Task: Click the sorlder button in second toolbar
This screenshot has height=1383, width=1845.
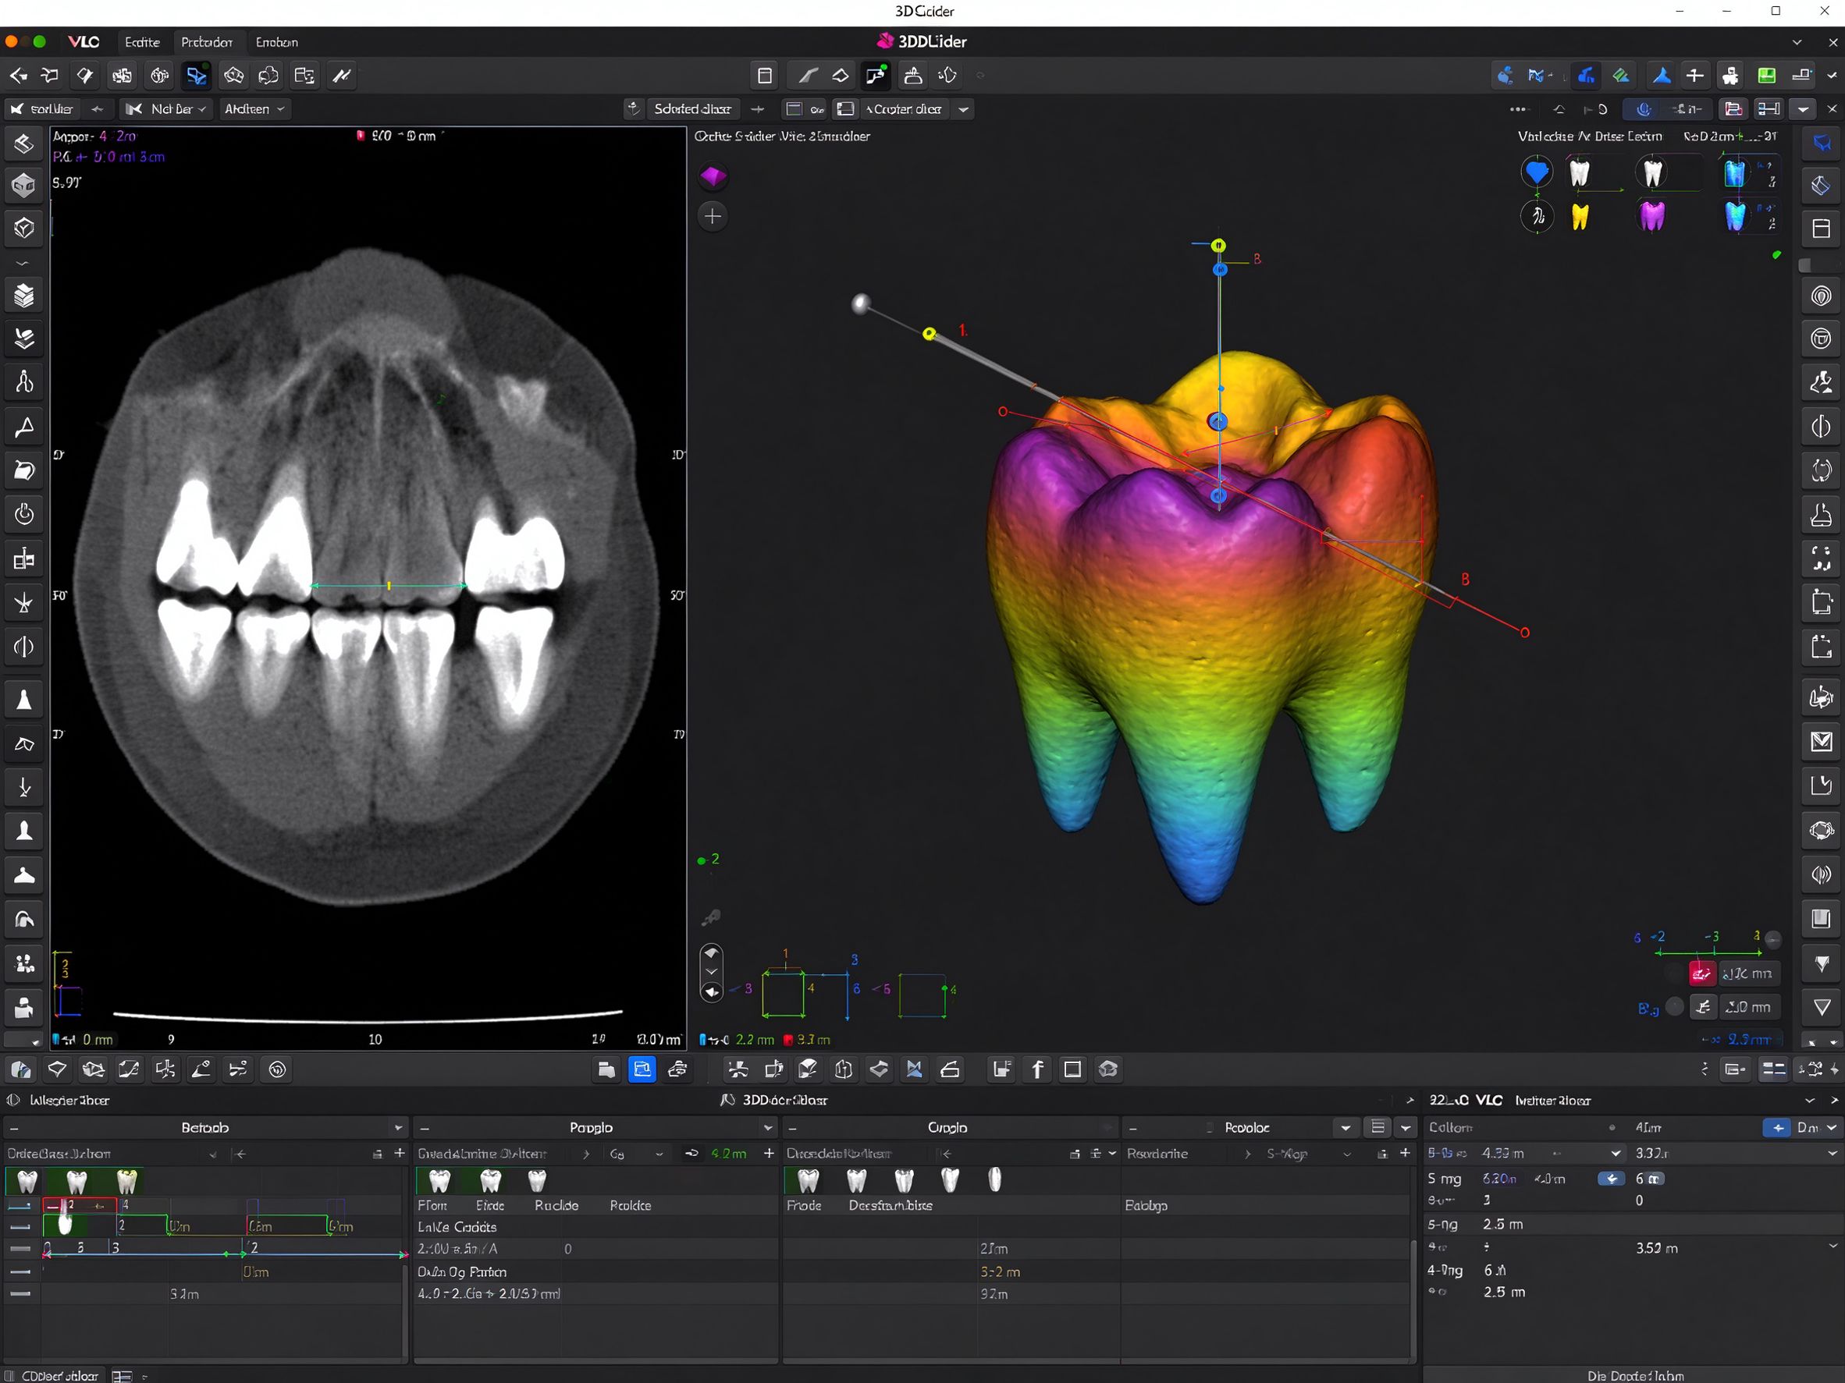Action: point(43,109)
